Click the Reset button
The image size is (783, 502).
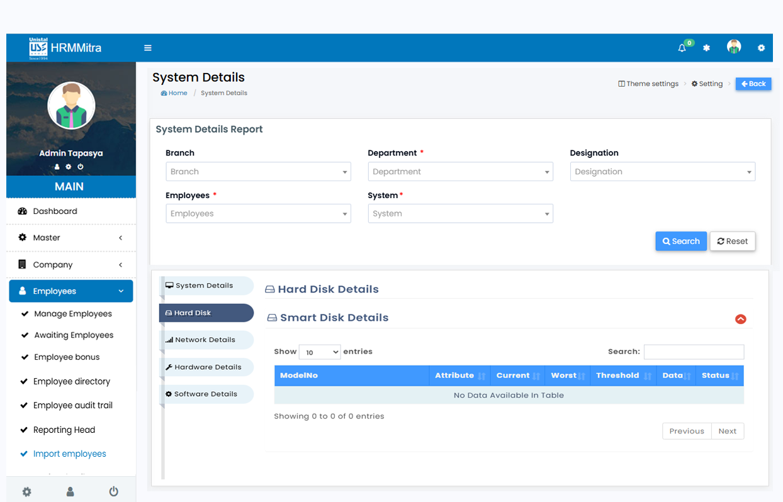click(732, 242)
